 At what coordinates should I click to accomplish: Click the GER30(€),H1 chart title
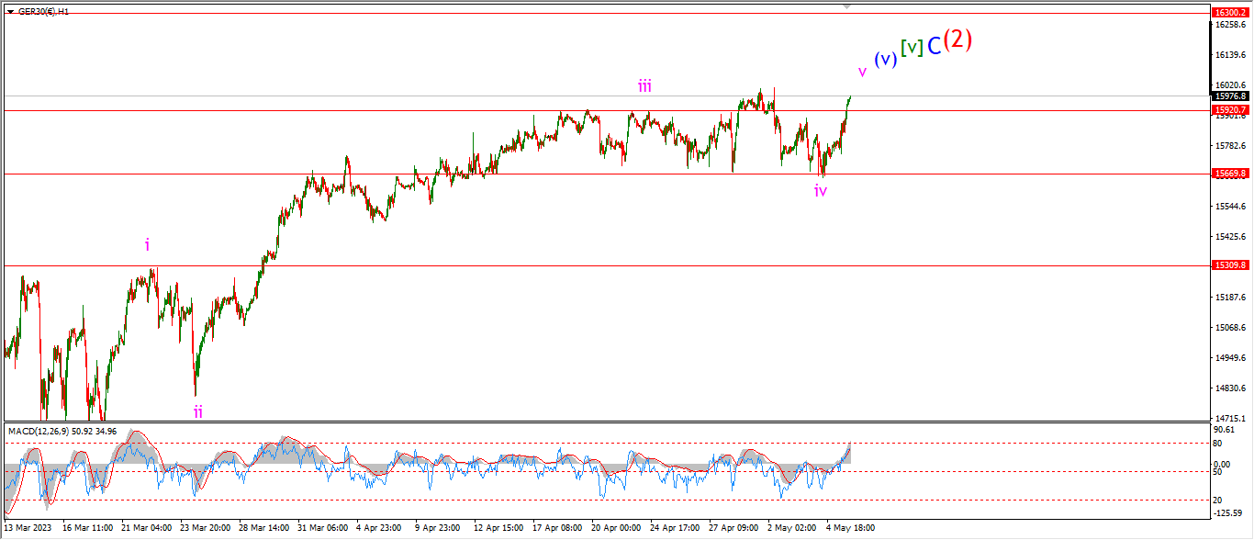coord(44,11)
